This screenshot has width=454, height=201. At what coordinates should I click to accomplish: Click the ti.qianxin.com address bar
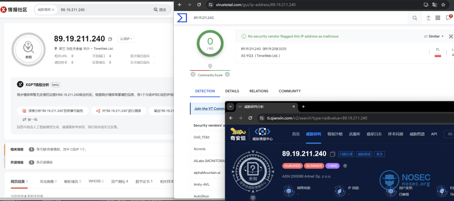pyautogui.click(x=356, y=118)
